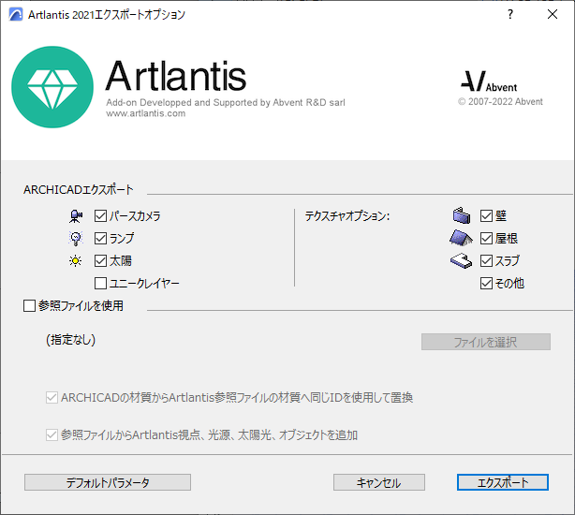Click the Artlantis title text in banner

pyautogui.click(x=176, y=76)
